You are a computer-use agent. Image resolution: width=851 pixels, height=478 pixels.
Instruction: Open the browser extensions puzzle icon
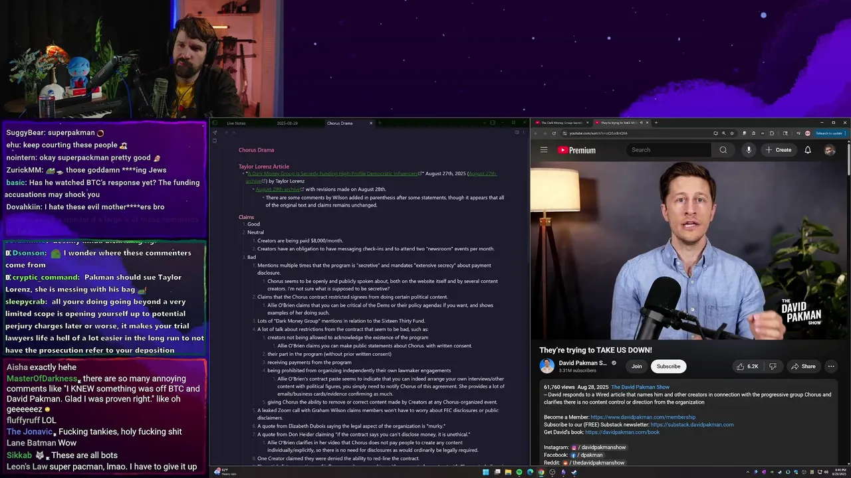tap(772, 133)
